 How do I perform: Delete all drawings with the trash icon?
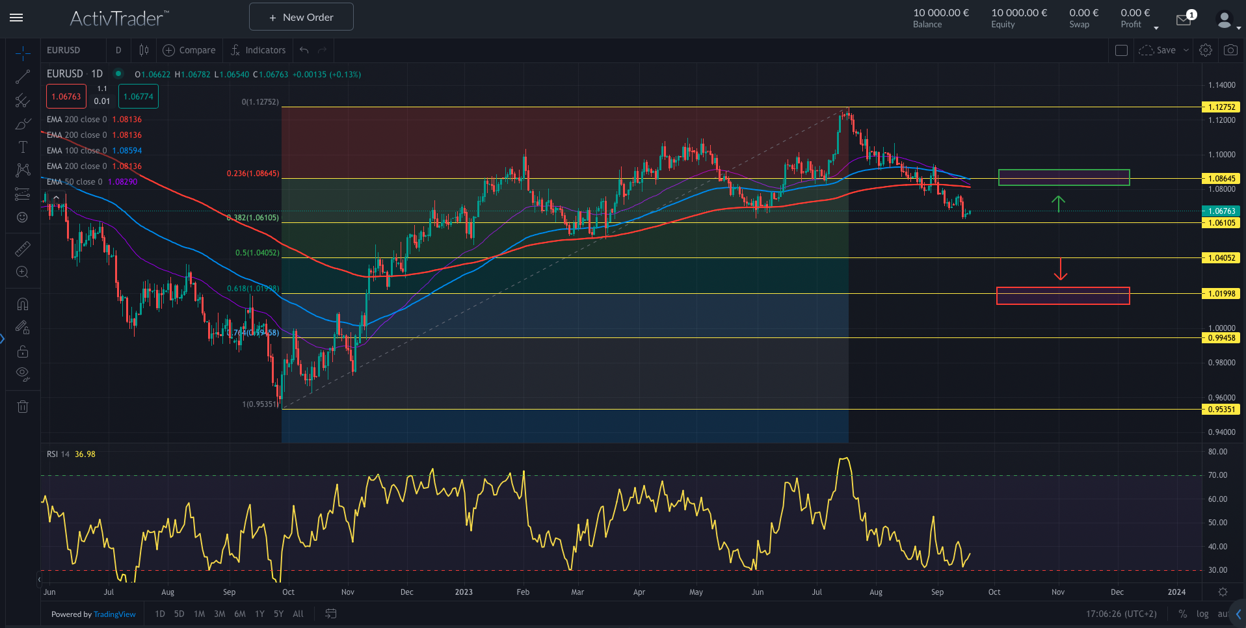[x=23, y=406]
